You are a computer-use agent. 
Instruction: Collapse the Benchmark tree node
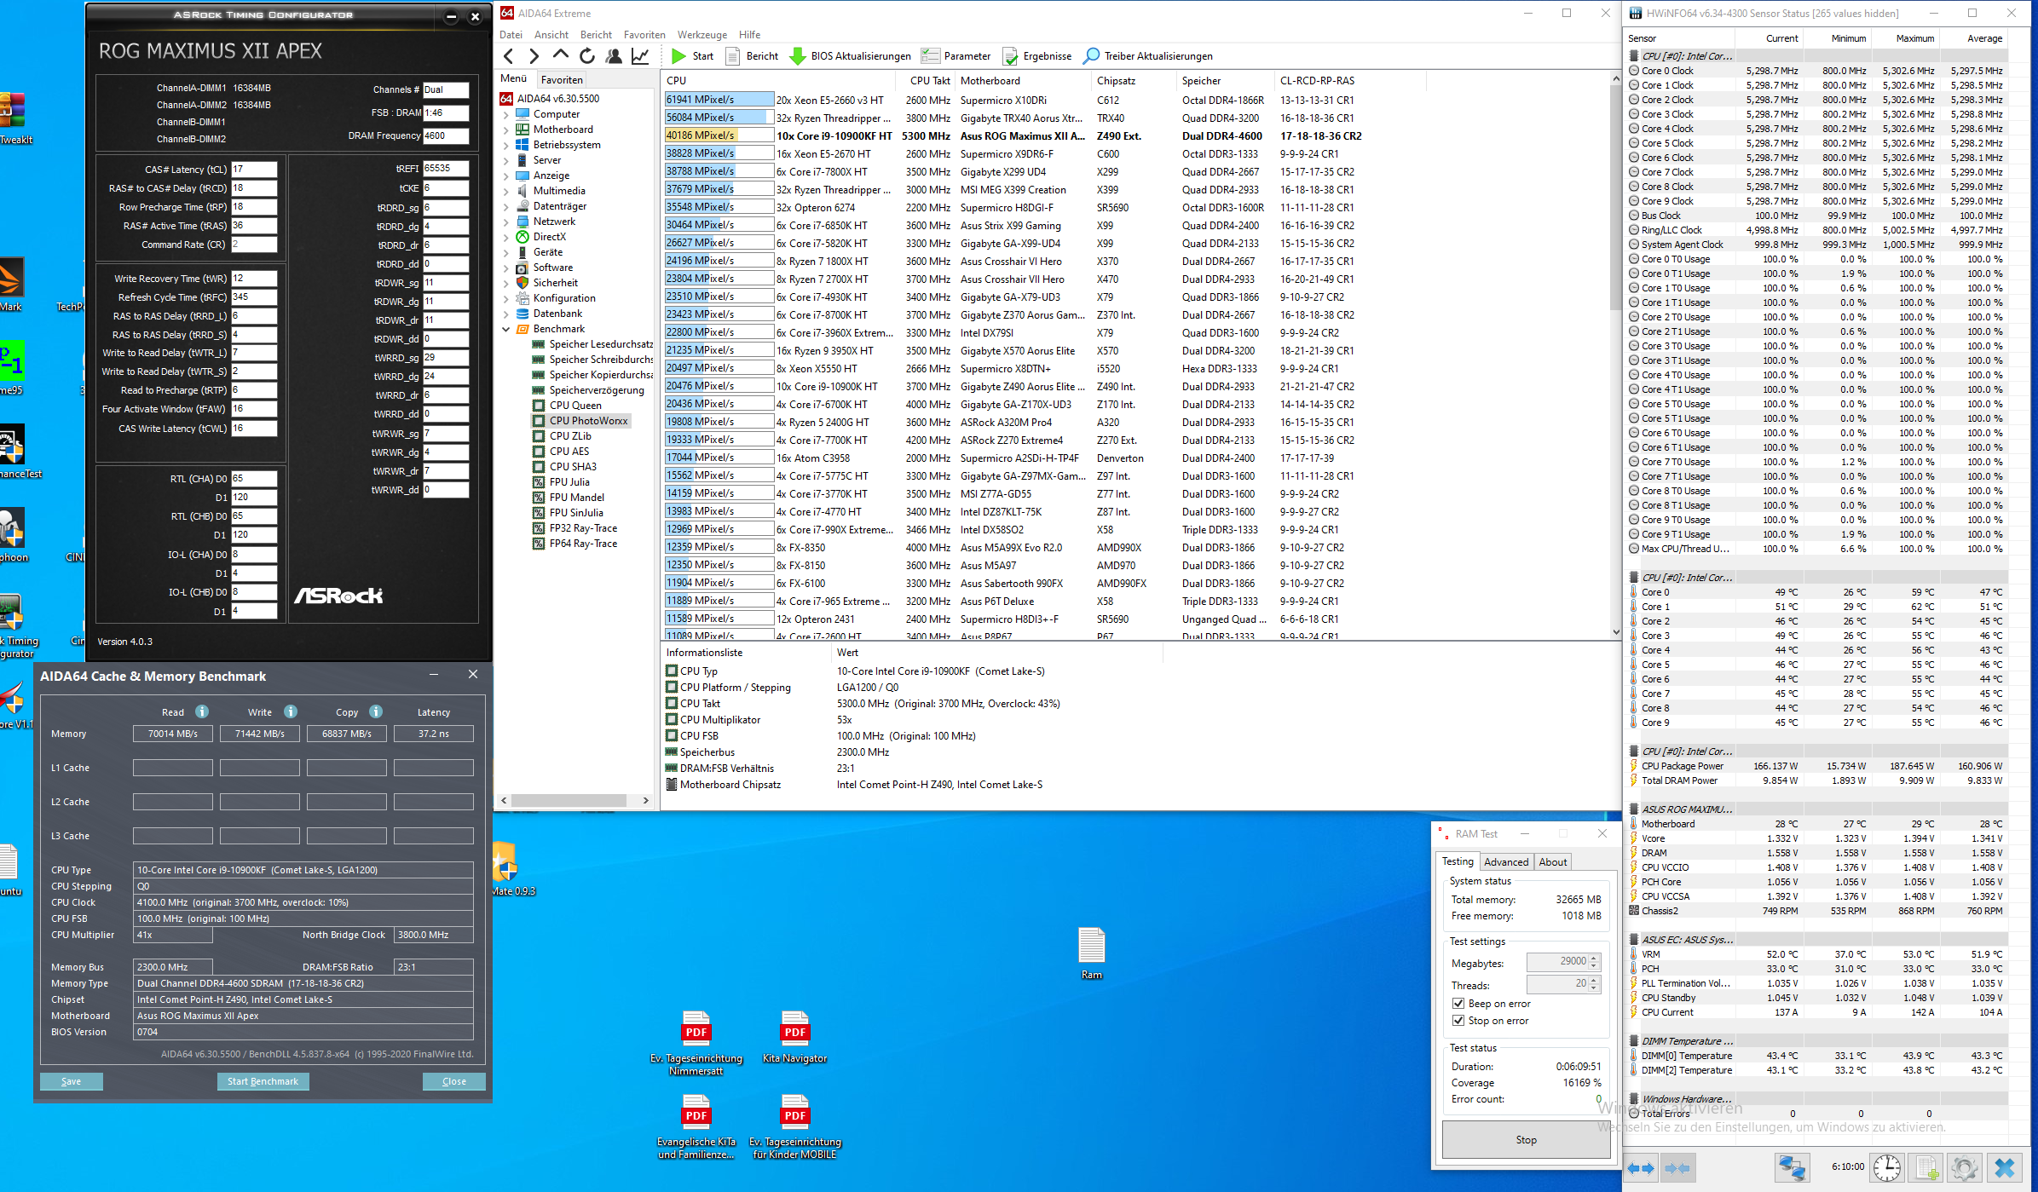(506, 329)
